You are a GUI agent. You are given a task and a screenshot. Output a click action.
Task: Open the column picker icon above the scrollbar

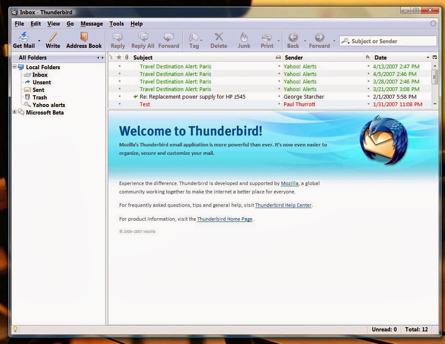point(435,57)
